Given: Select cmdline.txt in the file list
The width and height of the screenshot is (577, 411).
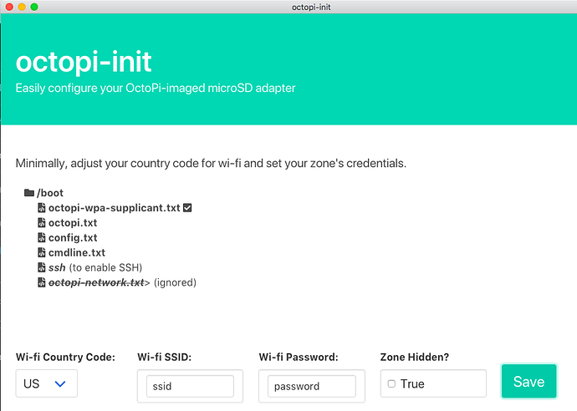Looking at the screenshot, I should (77, 252).
